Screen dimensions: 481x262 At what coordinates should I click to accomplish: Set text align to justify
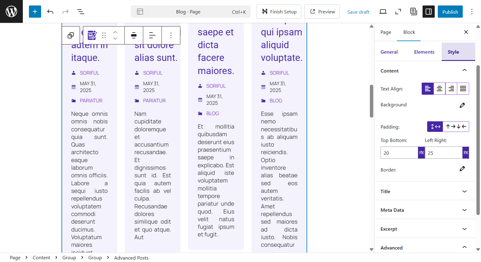(463, 89)
